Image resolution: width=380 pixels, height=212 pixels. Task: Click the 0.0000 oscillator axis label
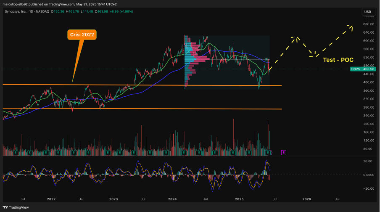coord(369,175)
